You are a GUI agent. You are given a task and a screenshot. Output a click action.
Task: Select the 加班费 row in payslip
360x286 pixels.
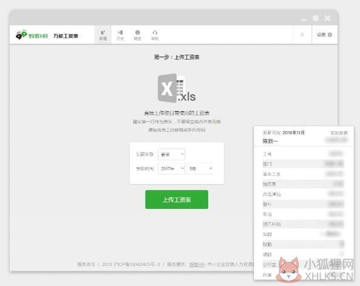pos(304,184)
